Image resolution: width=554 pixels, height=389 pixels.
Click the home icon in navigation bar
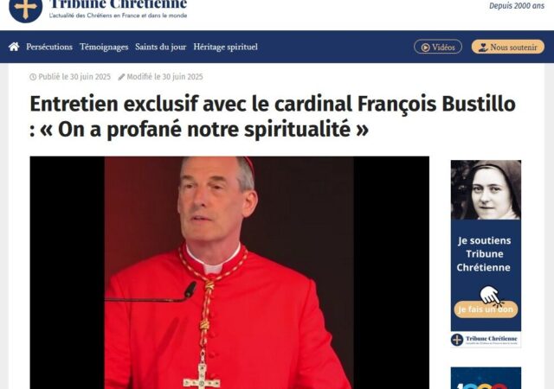[14, 47]
